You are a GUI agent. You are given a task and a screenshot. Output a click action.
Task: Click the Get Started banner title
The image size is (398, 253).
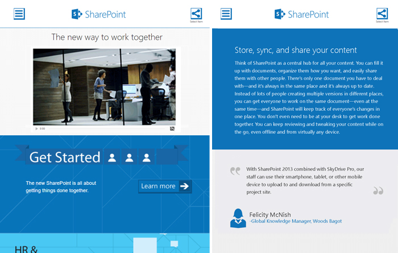65,157
